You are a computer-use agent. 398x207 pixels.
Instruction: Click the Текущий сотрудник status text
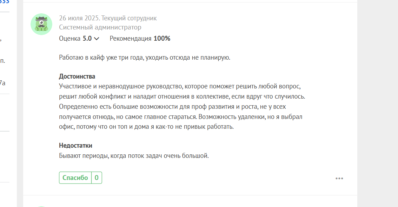[129, 18]
